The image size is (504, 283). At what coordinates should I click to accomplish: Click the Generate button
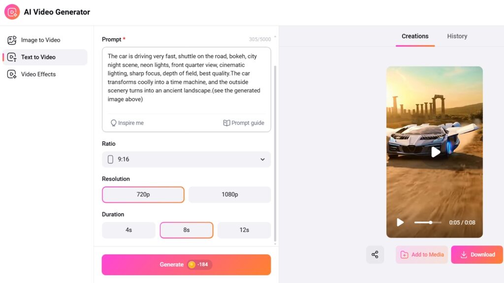click(x=186, y=265)
